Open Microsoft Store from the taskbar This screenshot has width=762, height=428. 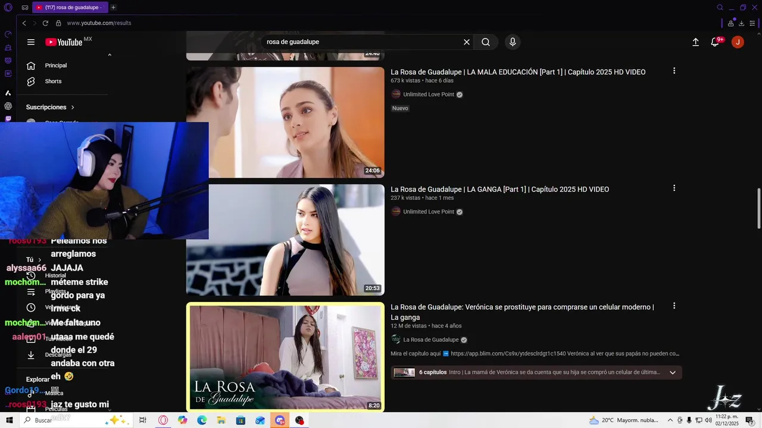pos(241,420)
